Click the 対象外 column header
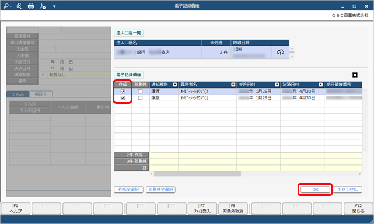This screenshot has height=224, width=374. (140, 85)
